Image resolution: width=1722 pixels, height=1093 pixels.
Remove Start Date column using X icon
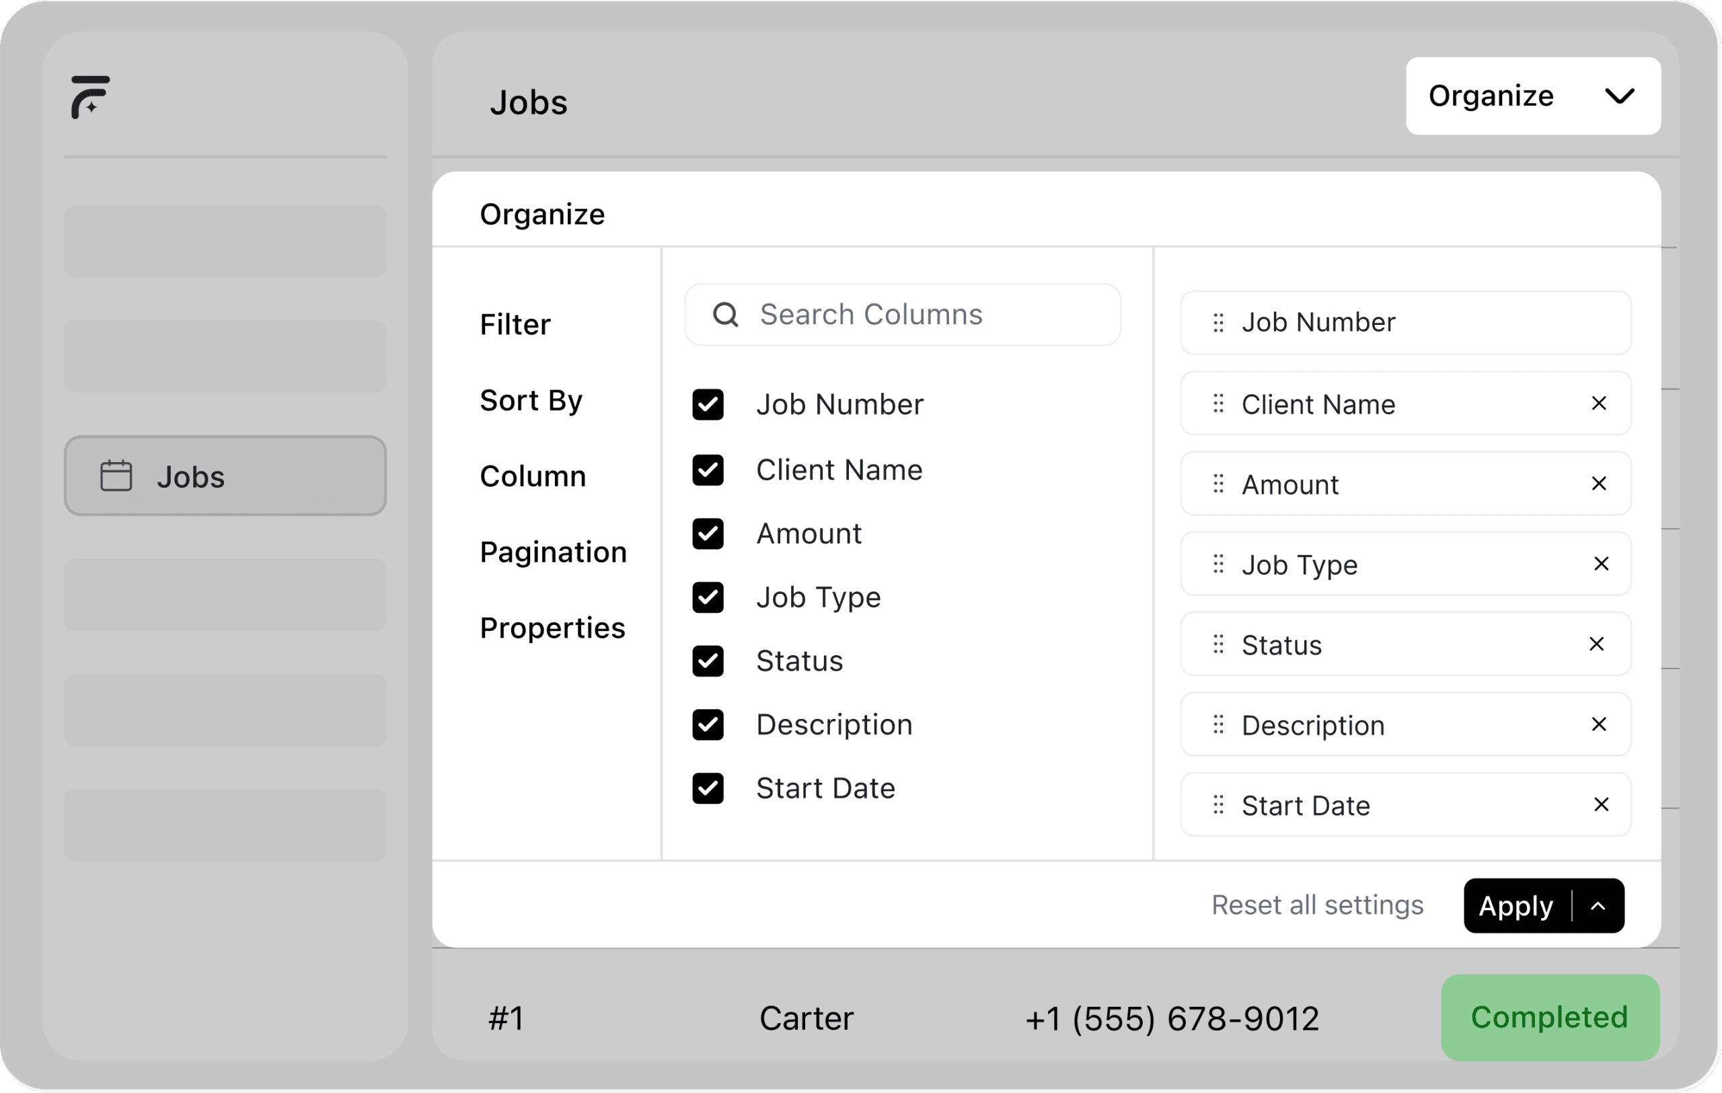[x=1601, y=805]
